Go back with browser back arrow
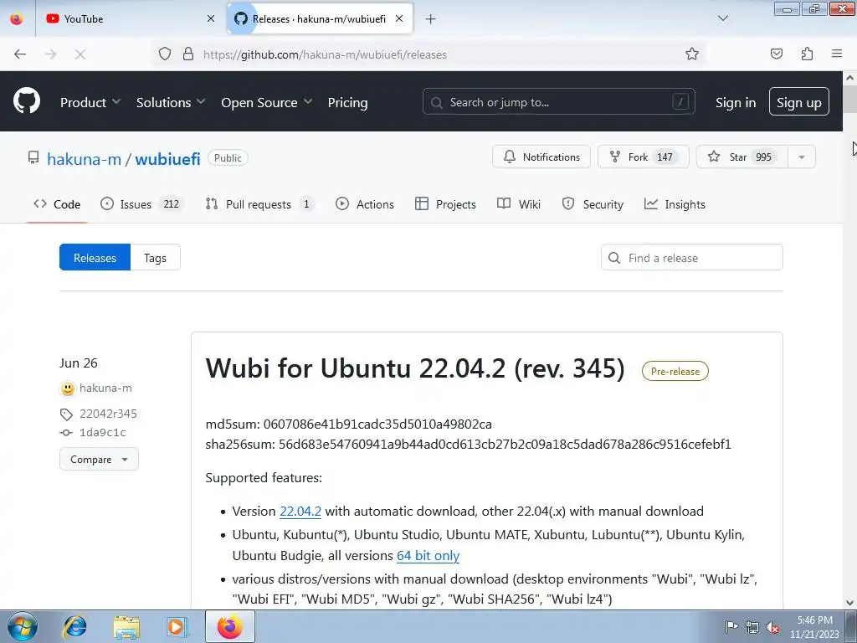The image size is (857, 643). tap(20, 54)
